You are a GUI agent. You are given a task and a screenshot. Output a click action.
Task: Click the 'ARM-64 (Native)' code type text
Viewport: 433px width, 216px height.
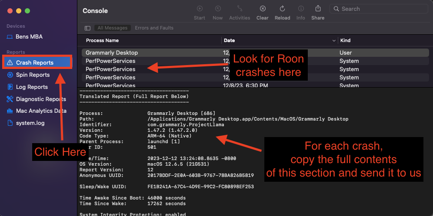tap(169, 136)
